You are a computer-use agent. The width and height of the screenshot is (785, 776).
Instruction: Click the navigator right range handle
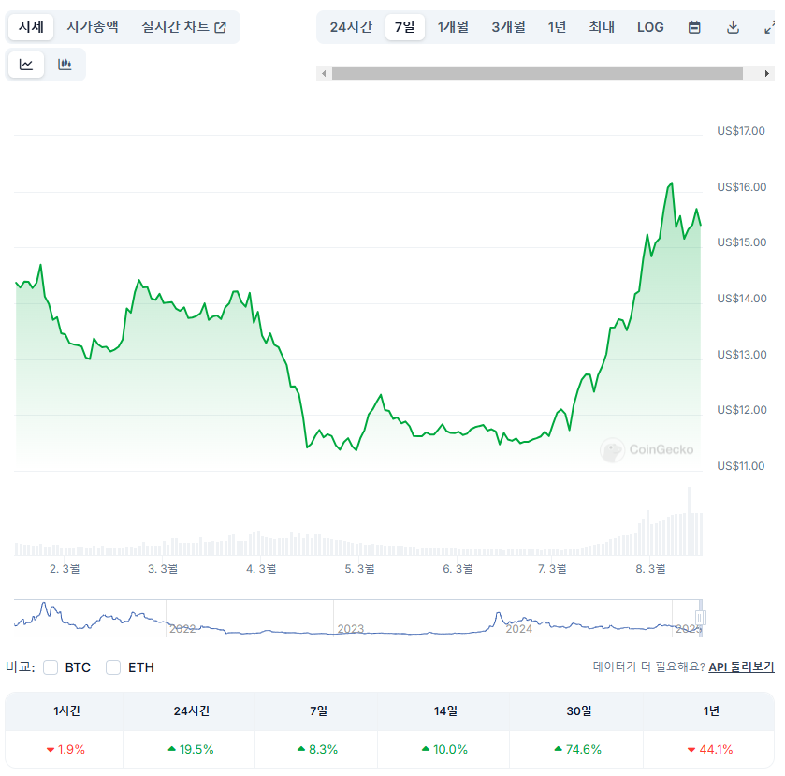[x=701, y=618]
